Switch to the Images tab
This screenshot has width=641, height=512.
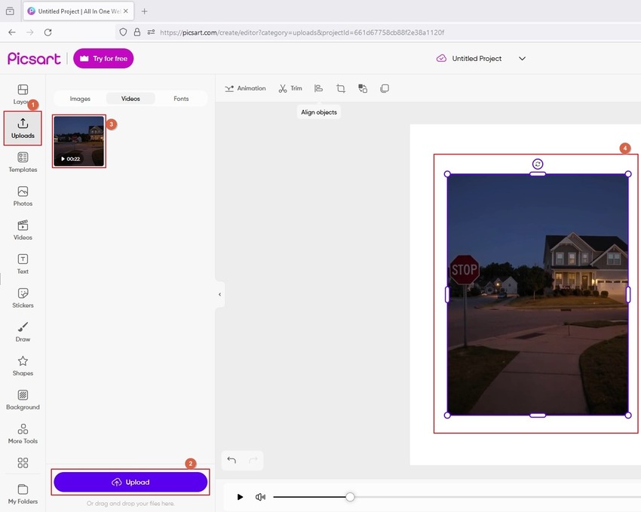pos(80,99)
